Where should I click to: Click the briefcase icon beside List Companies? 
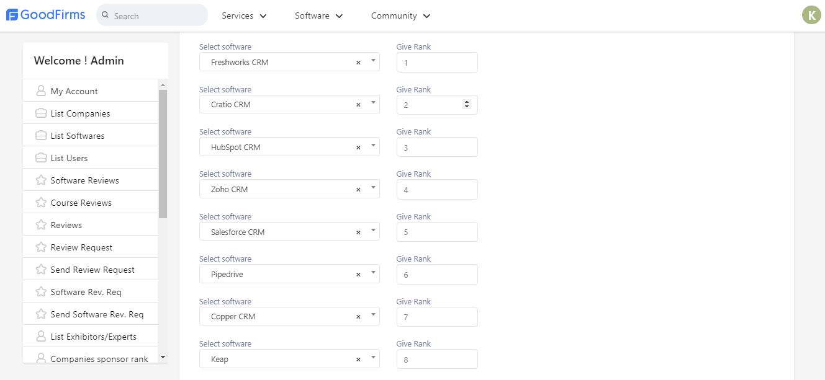(41, 113)
